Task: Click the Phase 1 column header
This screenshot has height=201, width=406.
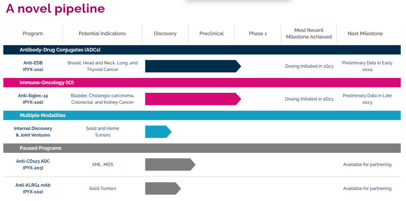Action: coord(258,33)
